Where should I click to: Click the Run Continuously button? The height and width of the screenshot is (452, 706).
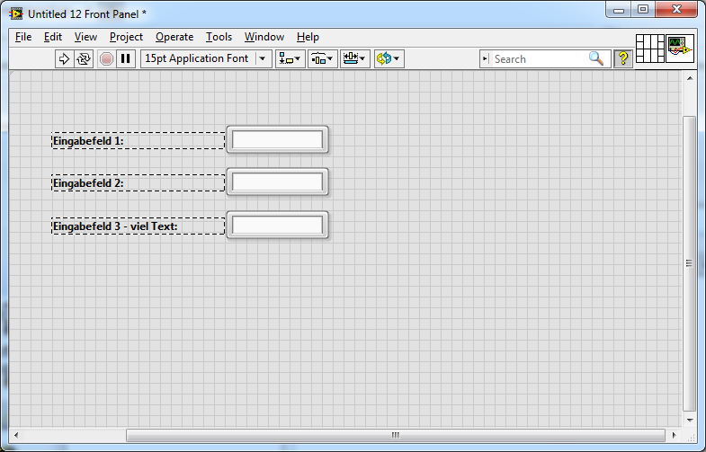(x=84, y=59)
